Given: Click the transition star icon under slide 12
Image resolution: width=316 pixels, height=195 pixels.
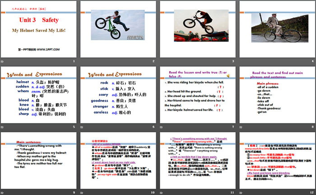Looking at the screenshot, I should point(241,192).
